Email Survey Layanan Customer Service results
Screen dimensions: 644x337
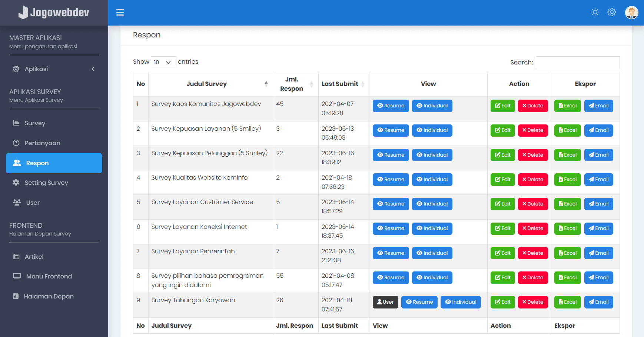click(599, 204)
